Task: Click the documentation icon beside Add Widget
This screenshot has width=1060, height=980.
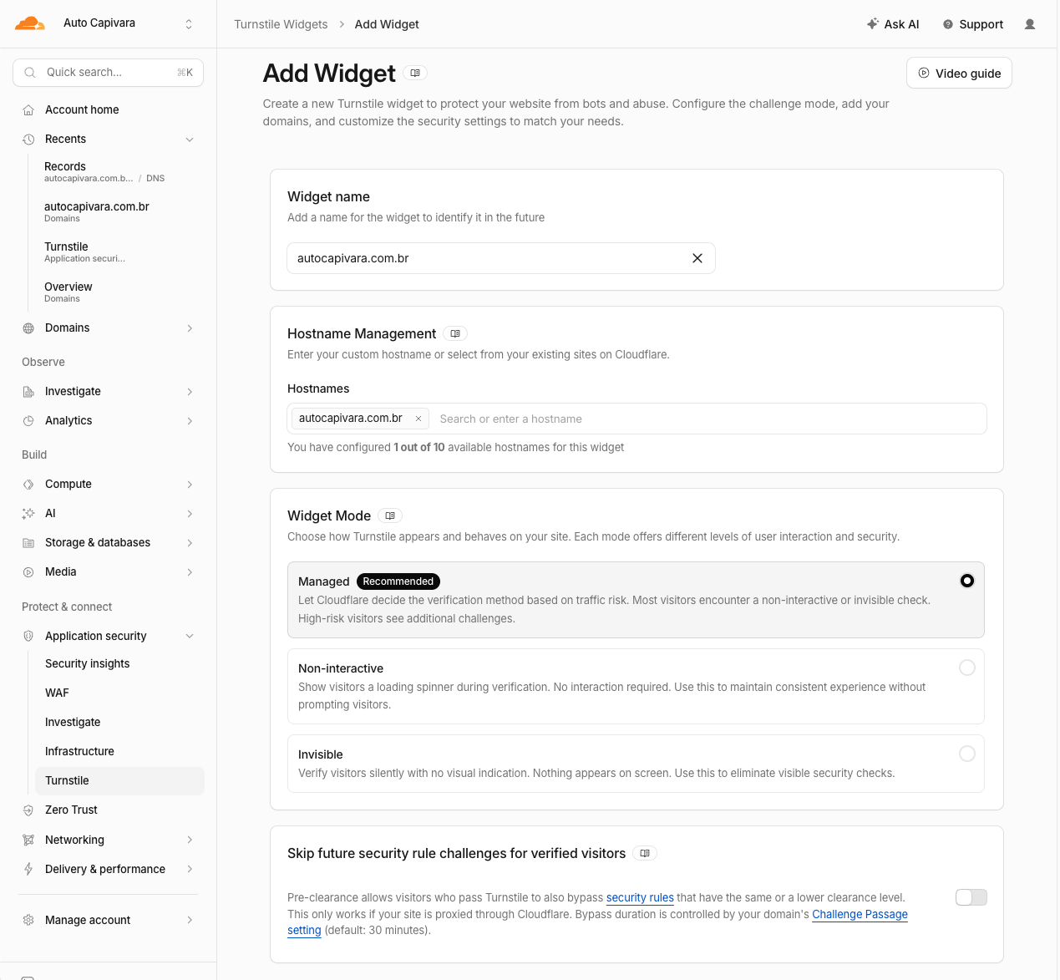Action: pyautogui.click(x=415, y=73)
